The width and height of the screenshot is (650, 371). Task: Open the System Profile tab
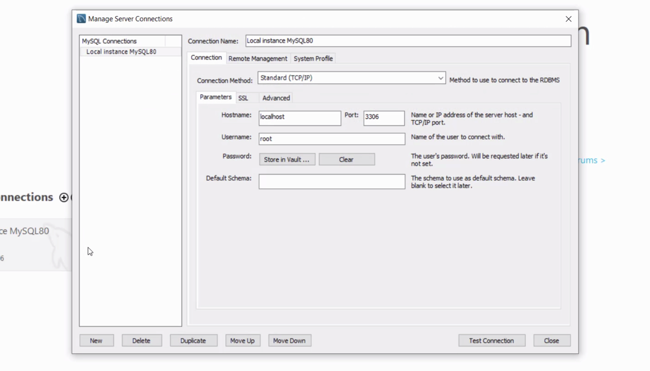click(313, 58)
